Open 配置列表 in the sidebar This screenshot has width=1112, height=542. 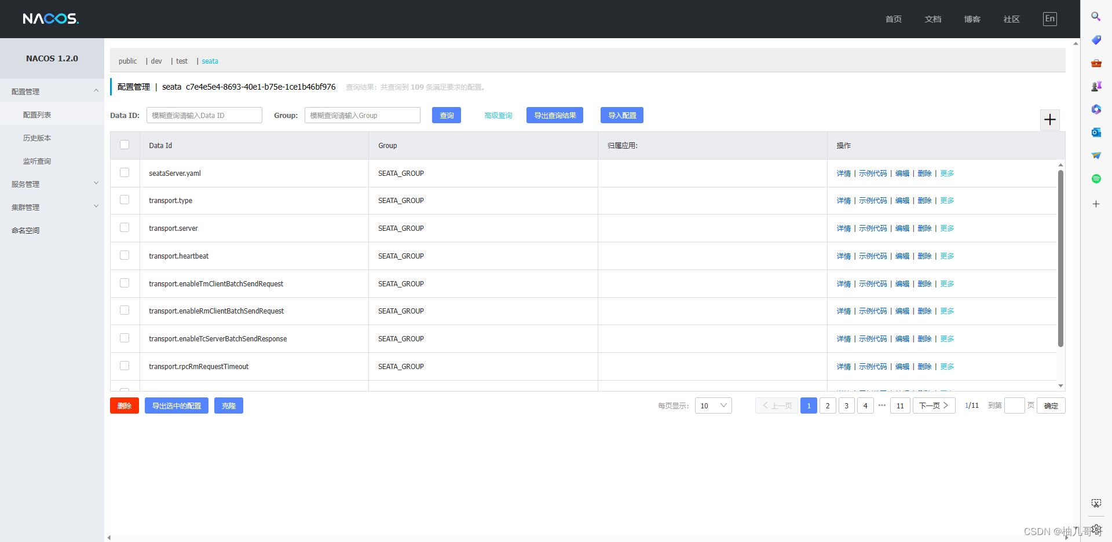click(52, 115)
